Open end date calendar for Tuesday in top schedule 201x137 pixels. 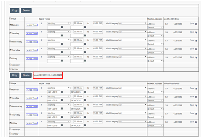(85, 35)
